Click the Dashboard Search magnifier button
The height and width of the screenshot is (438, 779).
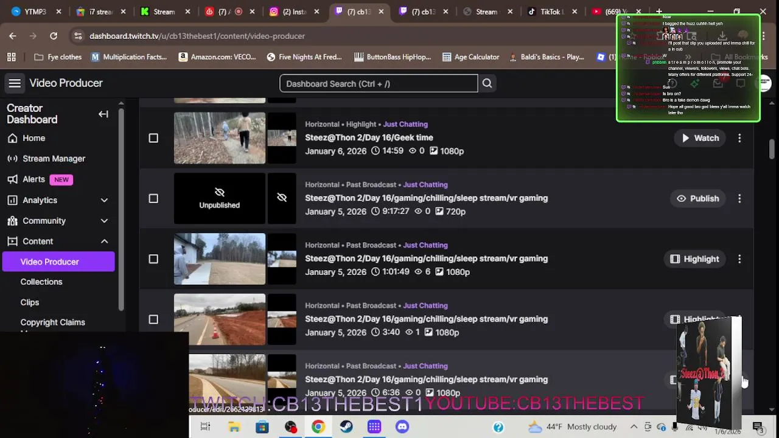click(487, 83)
